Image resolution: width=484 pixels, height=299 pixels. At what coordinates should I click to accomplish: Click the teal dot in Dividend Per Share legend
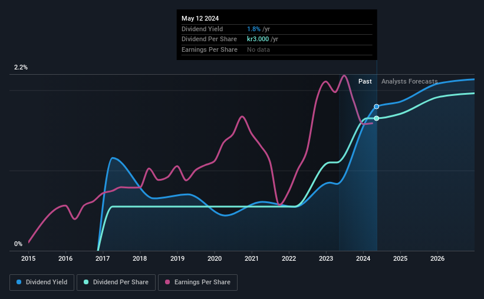[86, 282]
